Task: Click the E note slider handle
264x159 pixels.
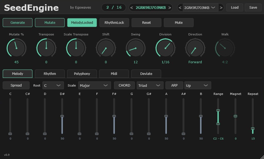Action: click(79, 134)
